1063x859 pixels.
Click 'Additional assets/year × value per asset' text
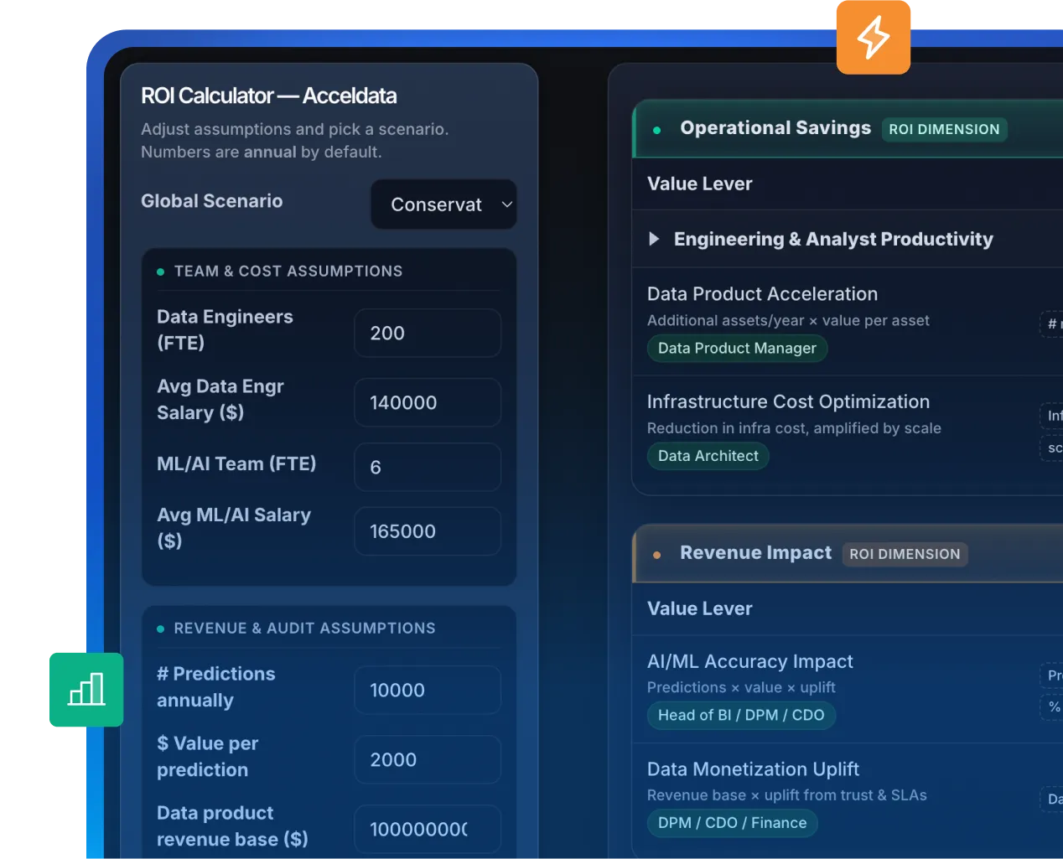788,320
